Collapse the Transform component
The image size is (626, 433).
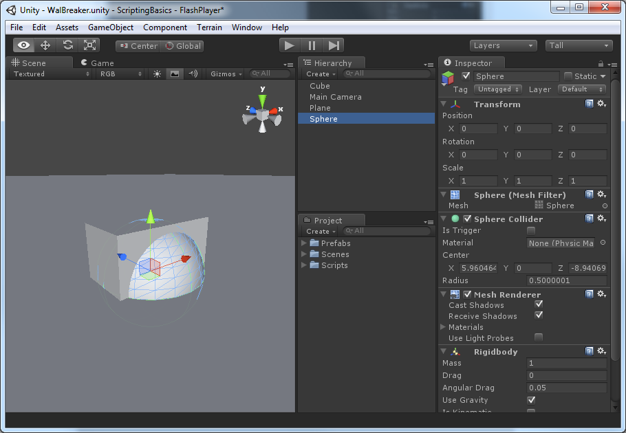tap(443, 104)
